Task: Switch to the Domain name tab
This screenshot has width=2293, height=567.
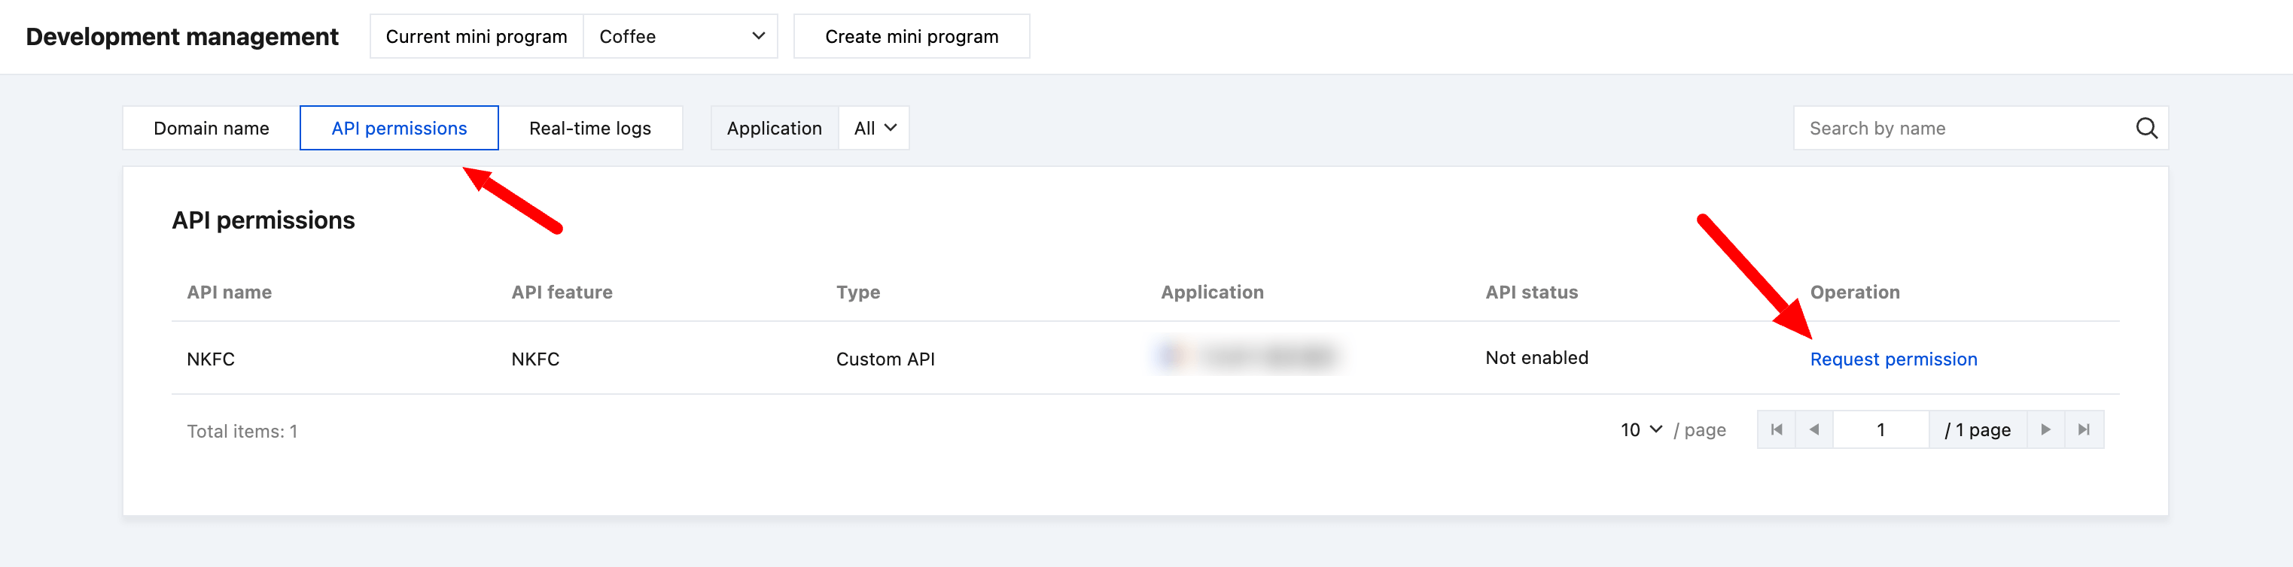Action: (x=211, y=128)
